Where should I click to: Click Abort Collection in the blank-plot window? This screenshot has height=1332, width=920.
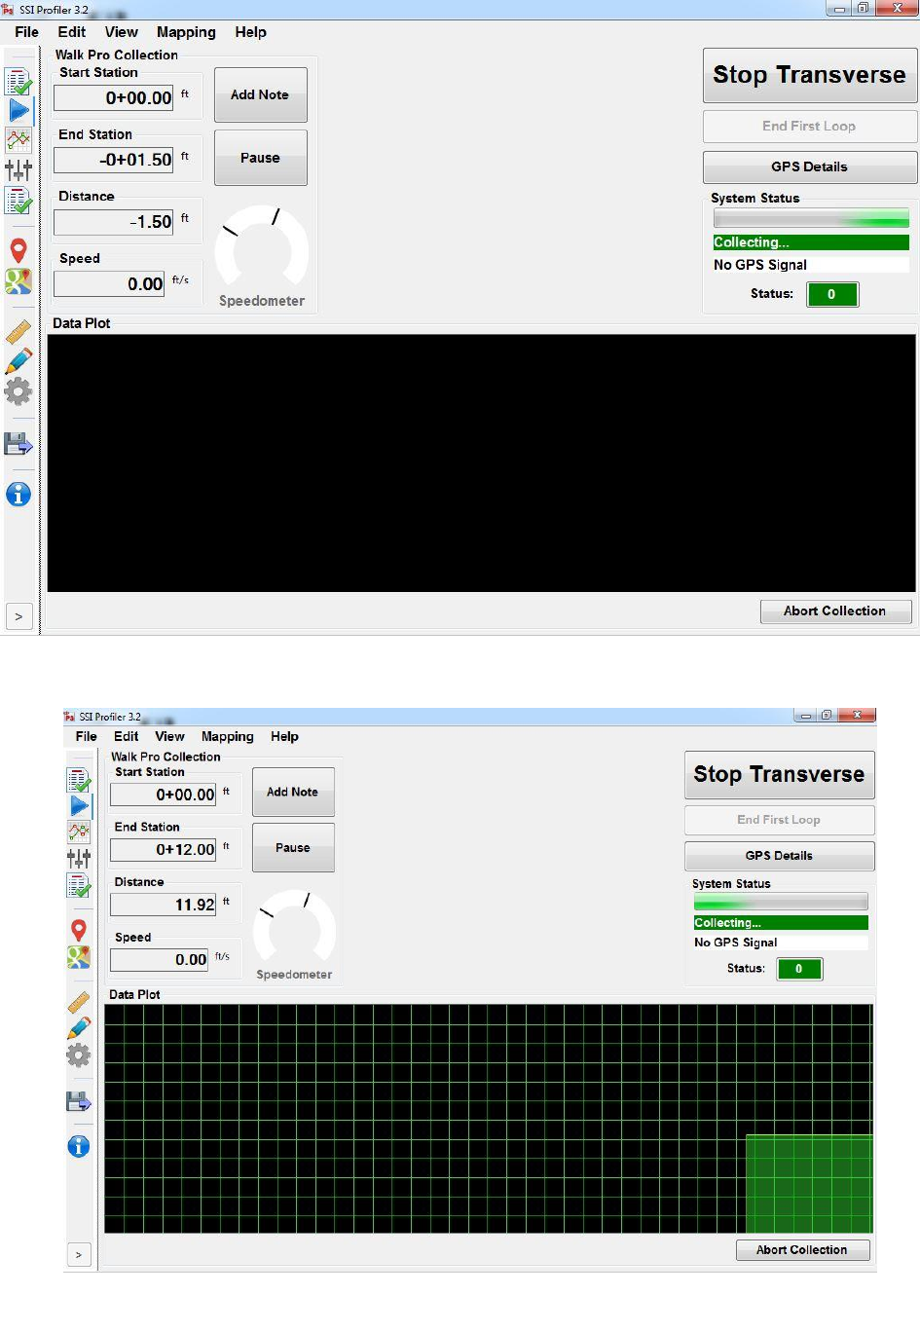[x=835, y=610]
